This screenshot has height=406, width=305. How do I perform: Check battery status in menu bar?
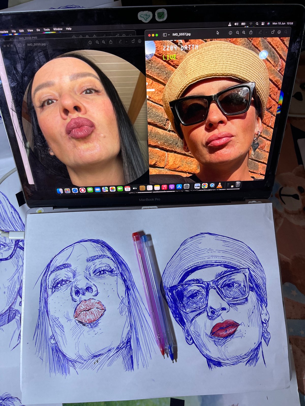(x=243, y=24)
